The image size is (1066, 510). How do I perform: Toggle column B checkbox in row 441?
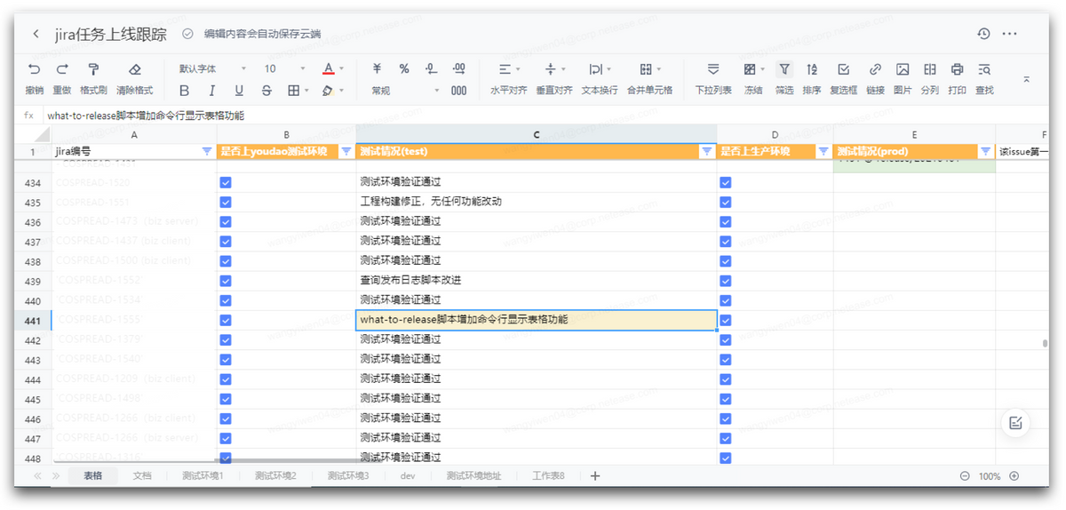pyautogui.click(x=226, y=320)
